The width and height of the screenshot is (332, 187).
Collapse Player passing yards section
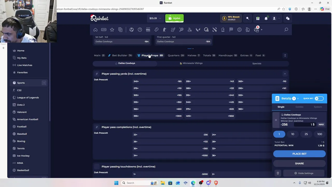pyautogui.click(x=285, y=74)
